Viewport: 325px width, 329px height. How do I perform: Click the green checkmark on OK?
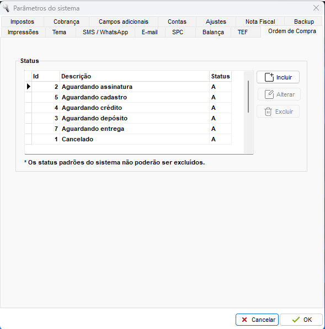296,320
